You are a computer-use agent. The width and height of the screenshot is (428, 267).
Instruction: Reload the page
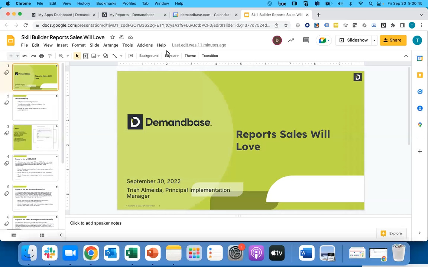click(26, 25)
